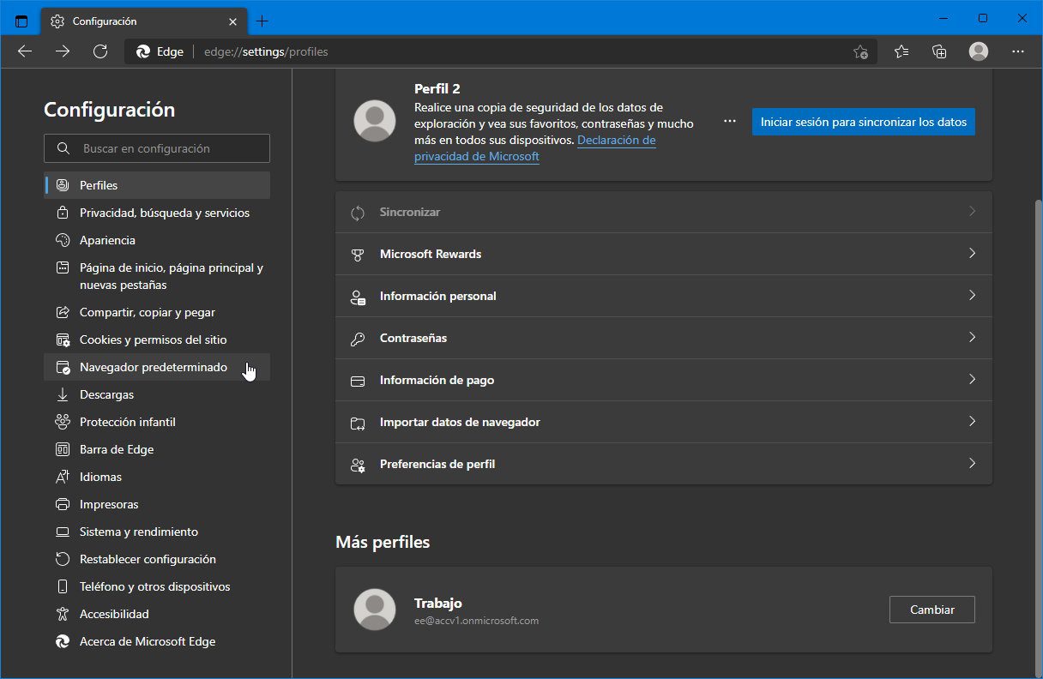Click the Descargas download arrow icon
This screenshot has height=679, width=1043.
(x=62, y=394)
